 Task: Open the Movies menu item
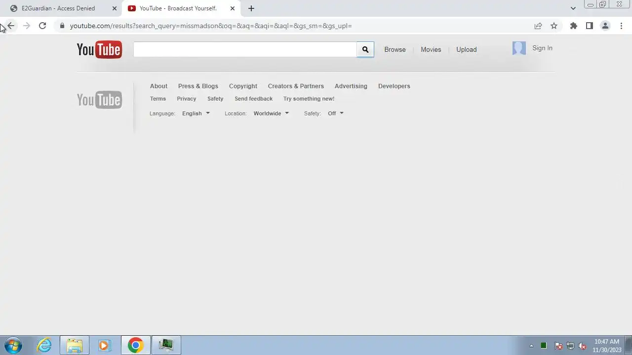coord(431,49)
